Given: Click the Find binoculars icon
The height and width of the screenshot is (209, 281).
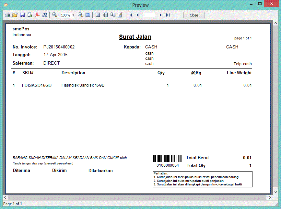Looking at the screenshot, I should [x=45, y=15].
